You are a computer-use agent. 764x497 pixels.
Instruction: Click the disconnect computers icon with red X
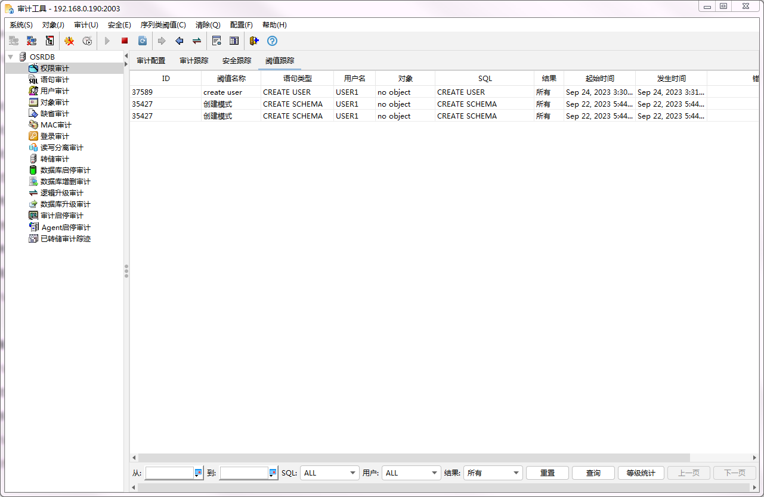[32, 41]
